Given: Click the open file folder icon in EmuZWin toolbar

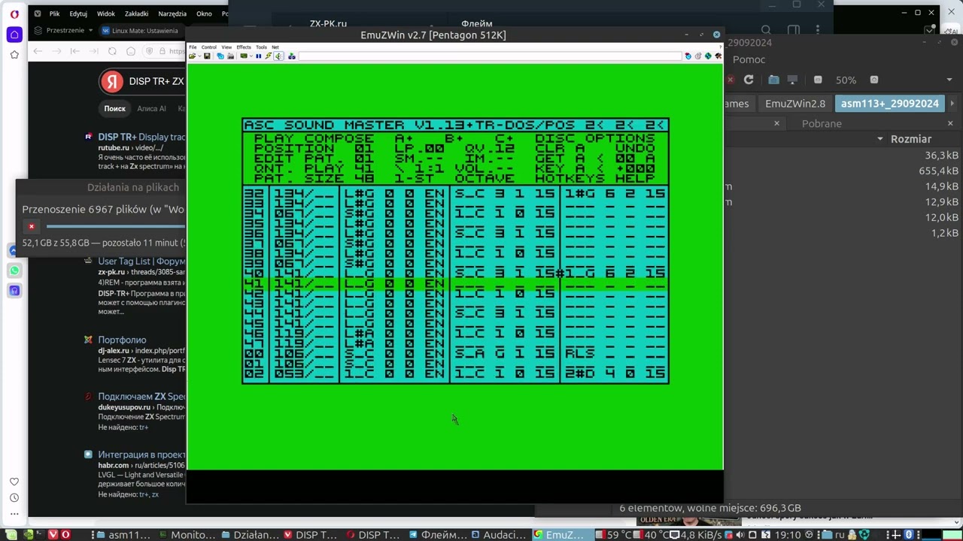Looking at the screenshot, I should [193, 56].
